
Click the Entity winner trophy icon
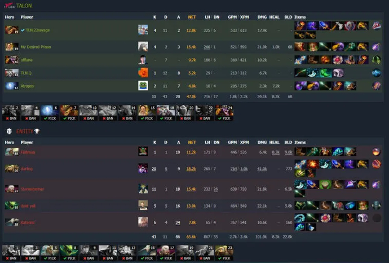[37, 131]
